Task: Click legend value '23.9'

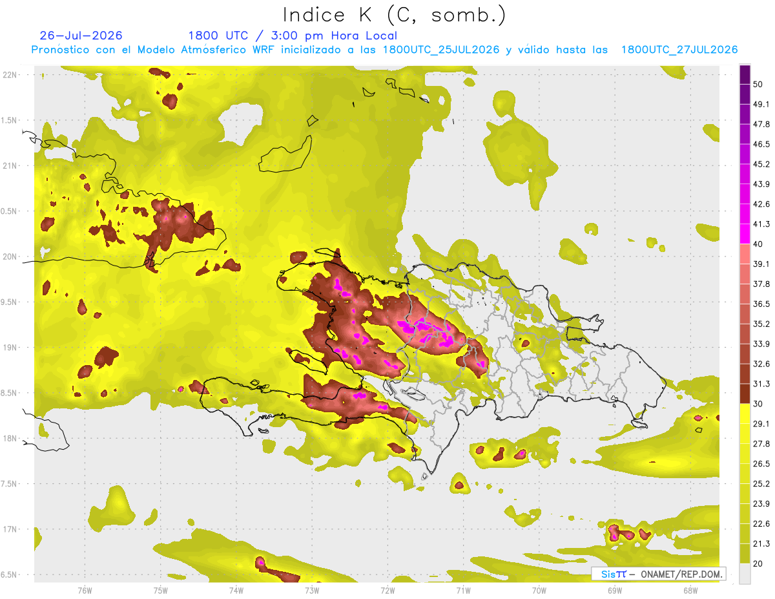Action: click(761, 504)
